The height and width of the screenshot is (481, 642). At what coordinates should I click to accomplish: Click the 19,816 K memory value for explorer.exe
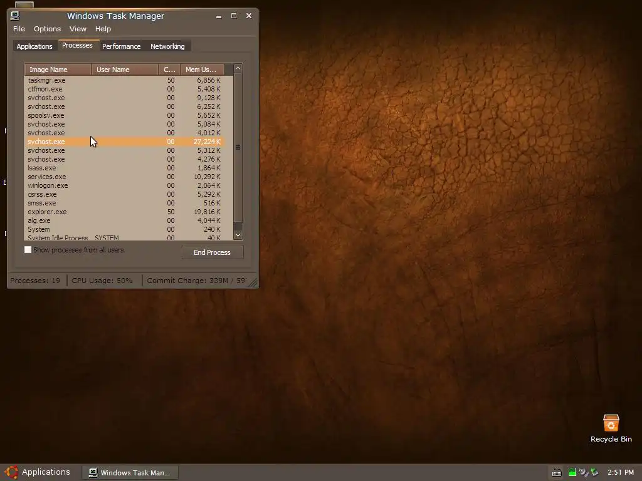(207, 212)
